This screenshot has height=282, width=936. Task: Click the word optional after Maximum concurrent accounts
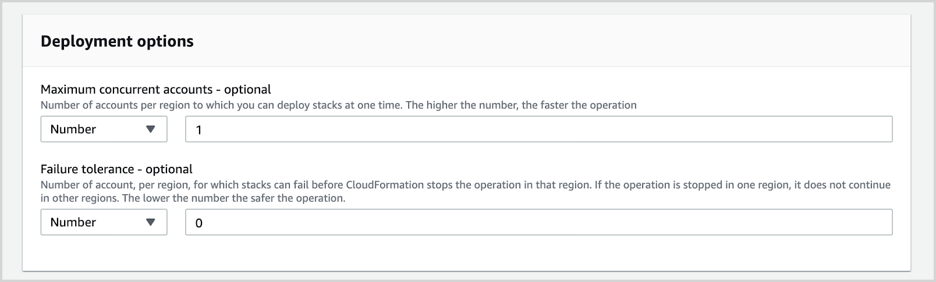coord(247,90)
